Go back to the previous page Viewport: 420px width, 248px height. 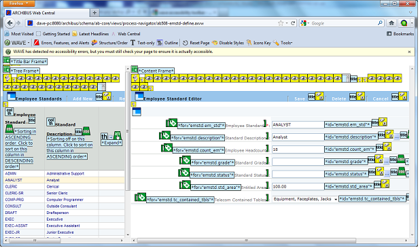(x=10, y=23)
